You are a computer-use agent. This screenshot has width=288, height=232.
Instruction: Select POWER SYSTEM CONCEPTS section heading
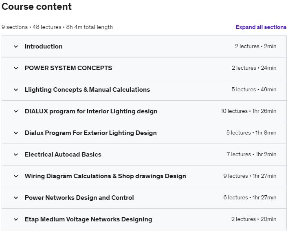click(68, 68)
